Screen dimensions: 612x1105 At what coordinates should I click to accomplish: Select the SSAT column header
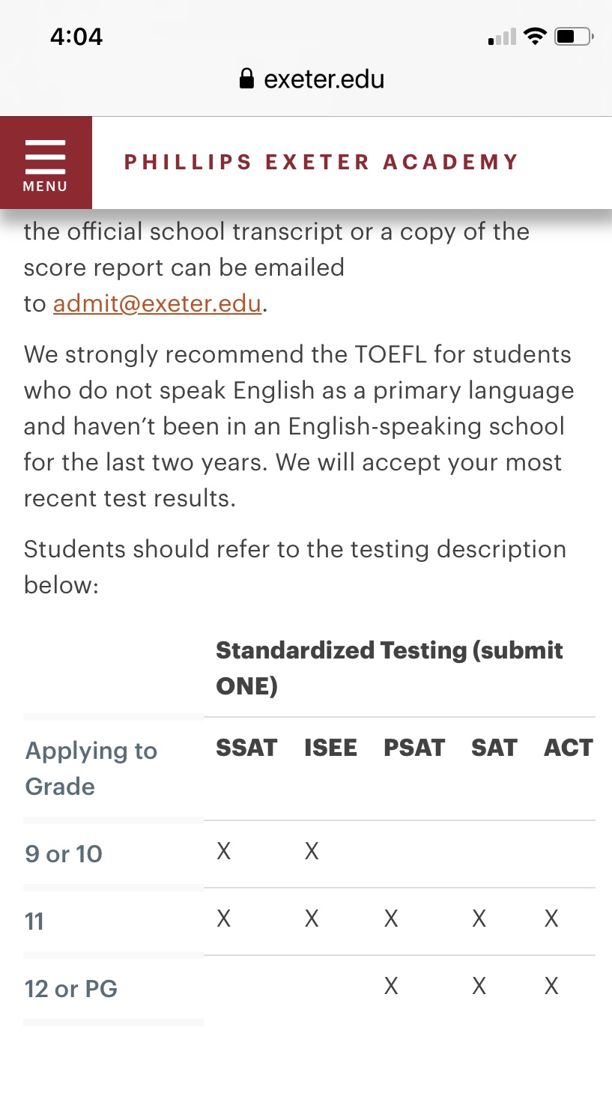click(x=246, y=748)
